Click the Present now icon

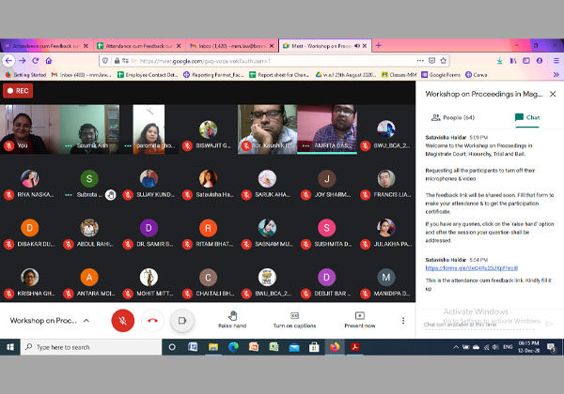359,318
